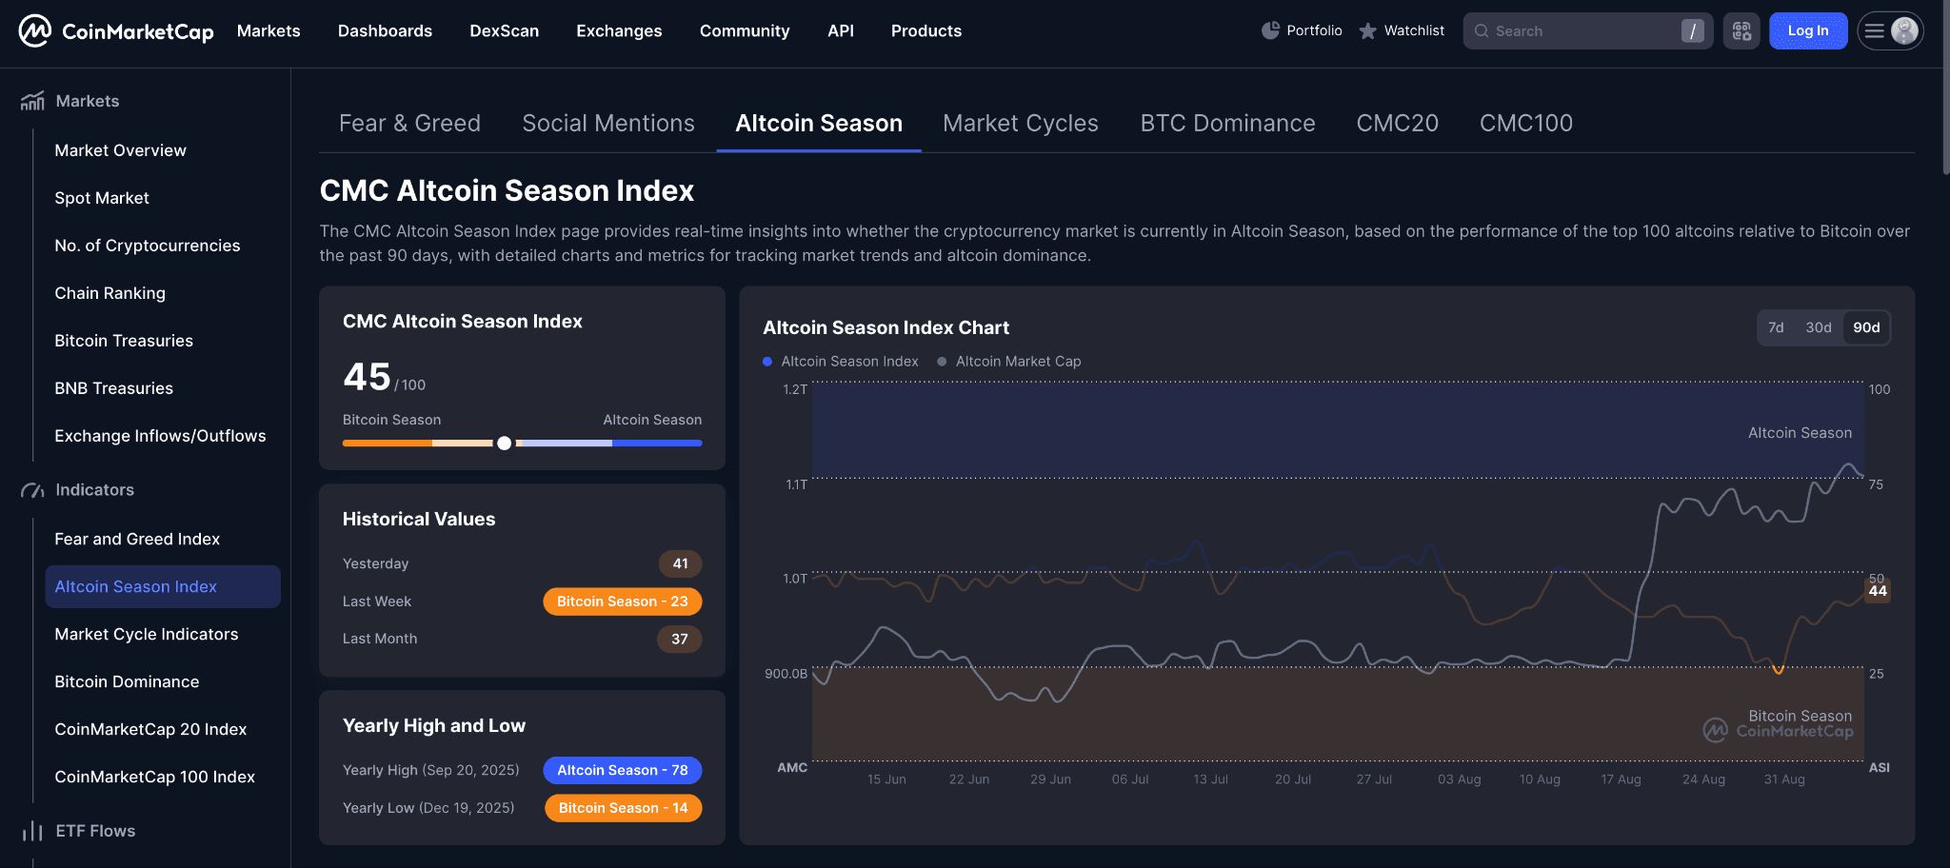Click the Indicators gauge icon
1950x868 pixels.
click(x=32, y=490)
